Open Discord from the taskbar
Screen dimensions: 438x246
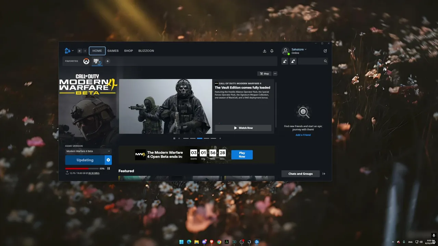(204, 242)
